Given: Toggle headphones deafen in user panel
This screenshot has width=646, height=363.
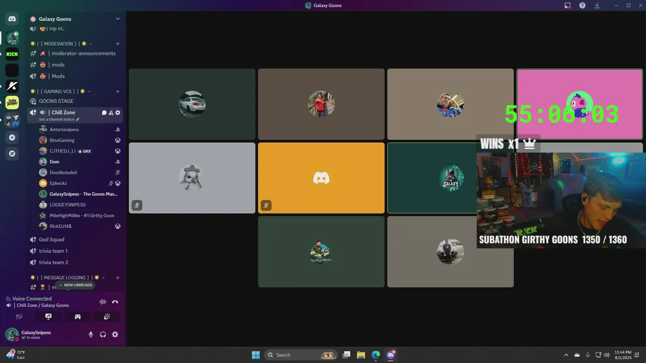Looking at the screenshot, I should [103, 334].
